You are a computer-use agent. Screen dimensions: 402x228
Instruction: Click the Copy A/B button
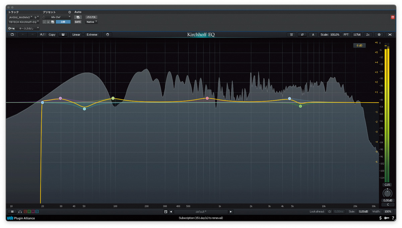[x=52, y=34]
